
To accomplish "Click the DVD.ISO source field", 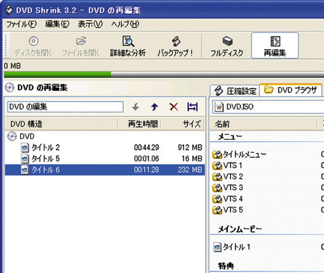I will (268, 107).
